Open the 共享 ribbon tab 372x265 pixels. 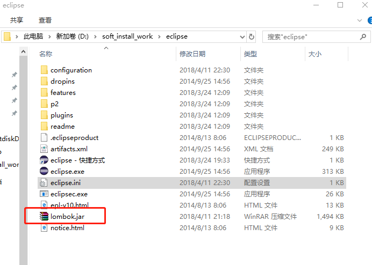coord(17,20)
